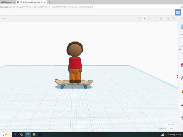Select the skateboard's left blue wheel
183x137 pixels.
[62, 87]
